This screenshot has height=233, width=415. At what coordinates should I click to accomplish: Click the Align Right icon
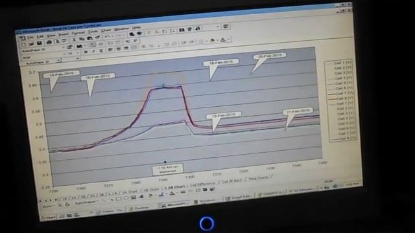(126, 48)
